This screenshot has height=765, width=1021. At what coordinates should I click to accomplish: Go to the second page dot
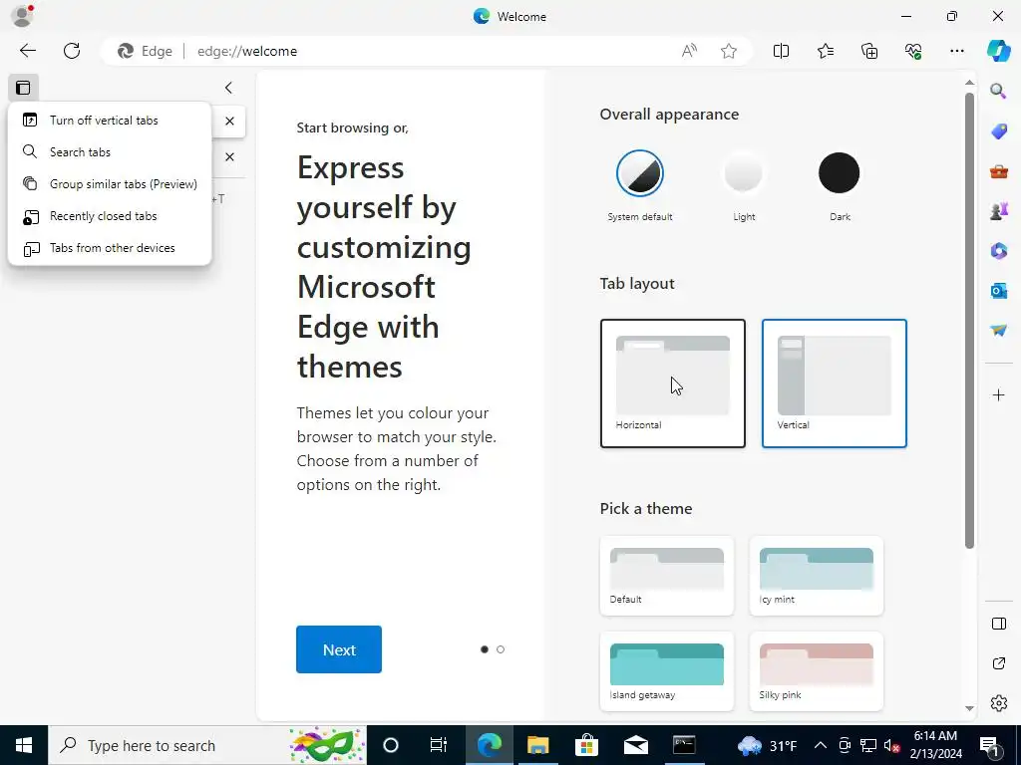pos(501,649)
